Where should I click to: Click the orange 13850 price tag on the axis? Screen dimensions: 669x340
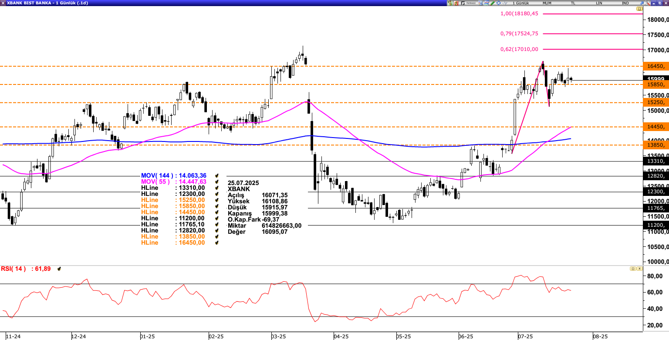click(656, 145)
